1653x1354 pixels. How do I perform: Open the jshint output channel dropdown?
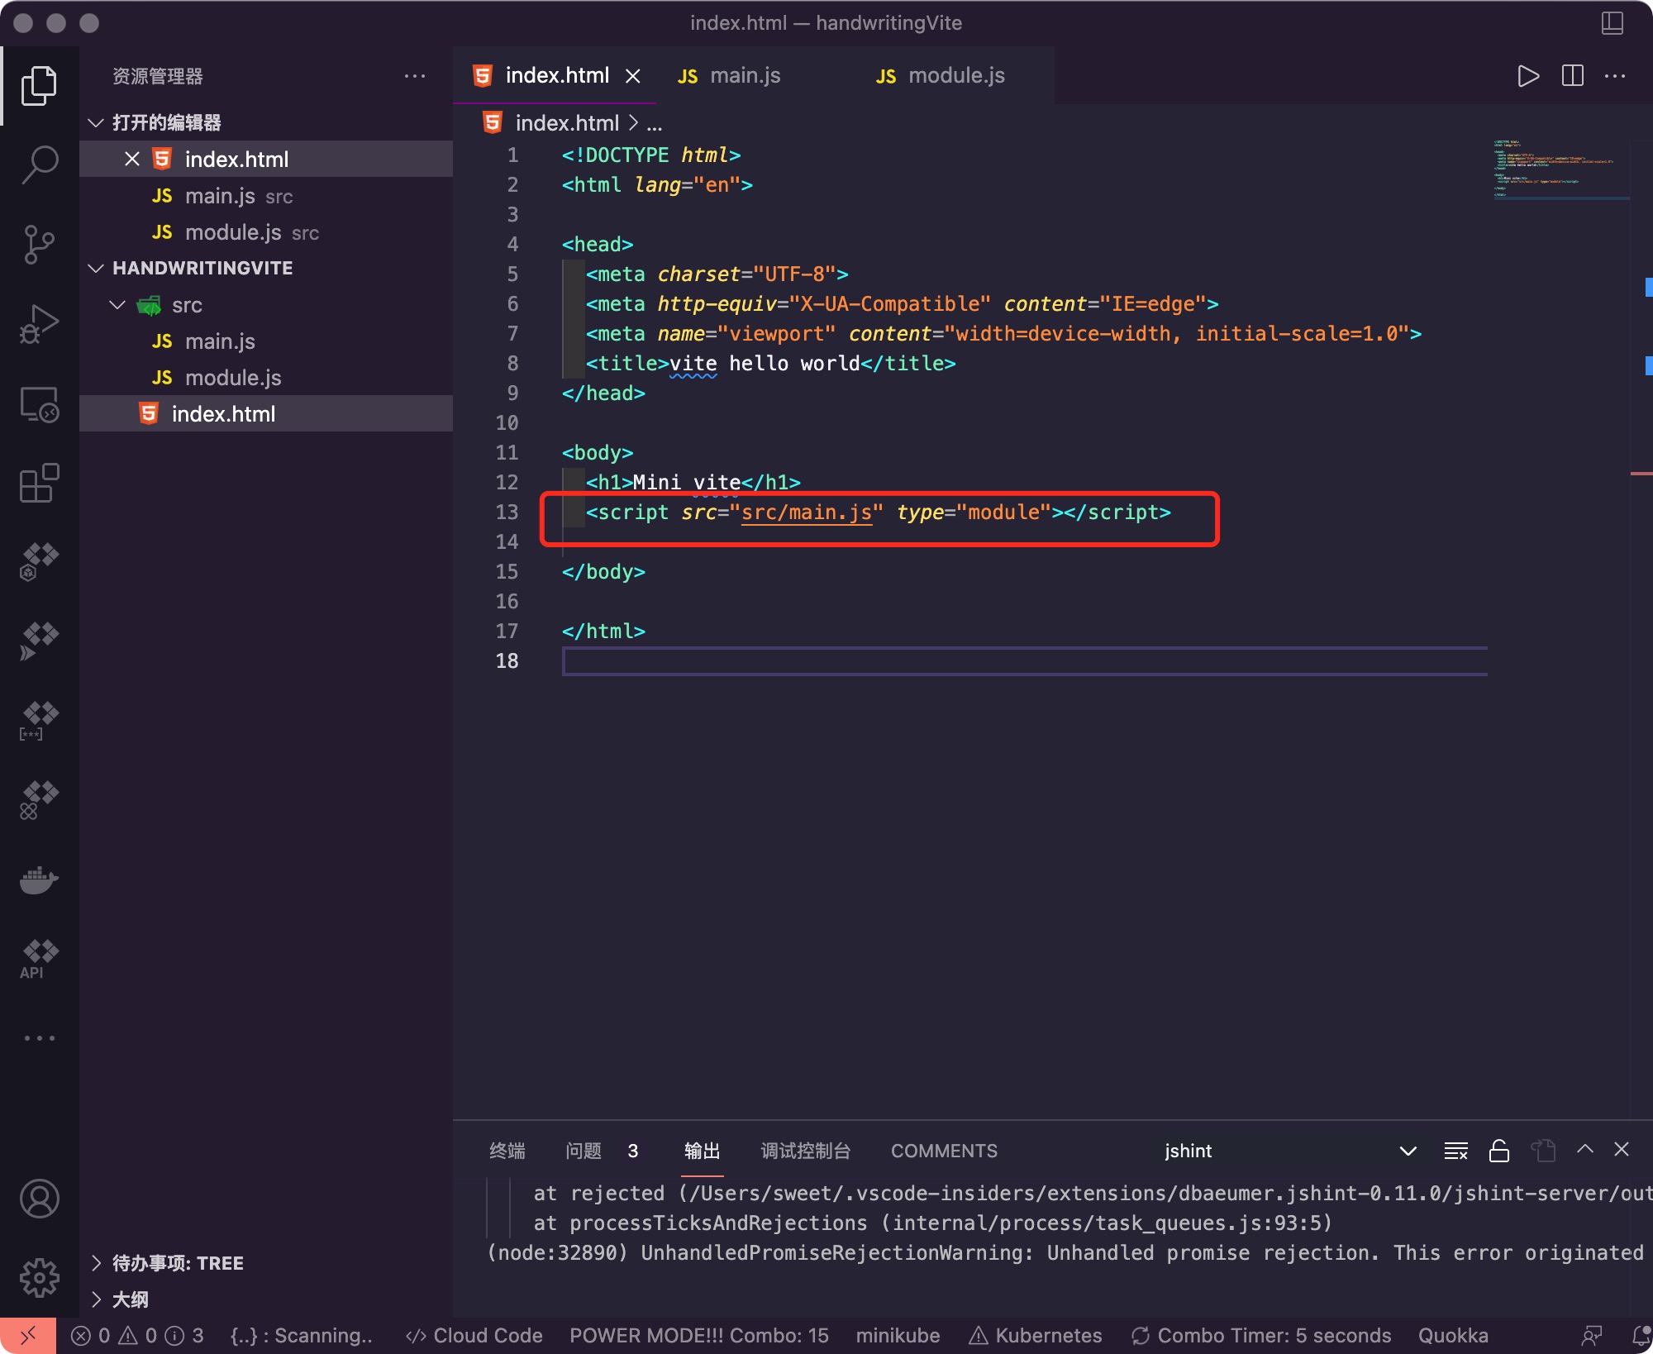1290,1151
